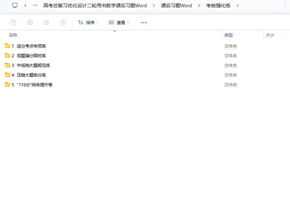Open the 排序 sort dropdown
The image size is (290, 219).
pos(88,22)
